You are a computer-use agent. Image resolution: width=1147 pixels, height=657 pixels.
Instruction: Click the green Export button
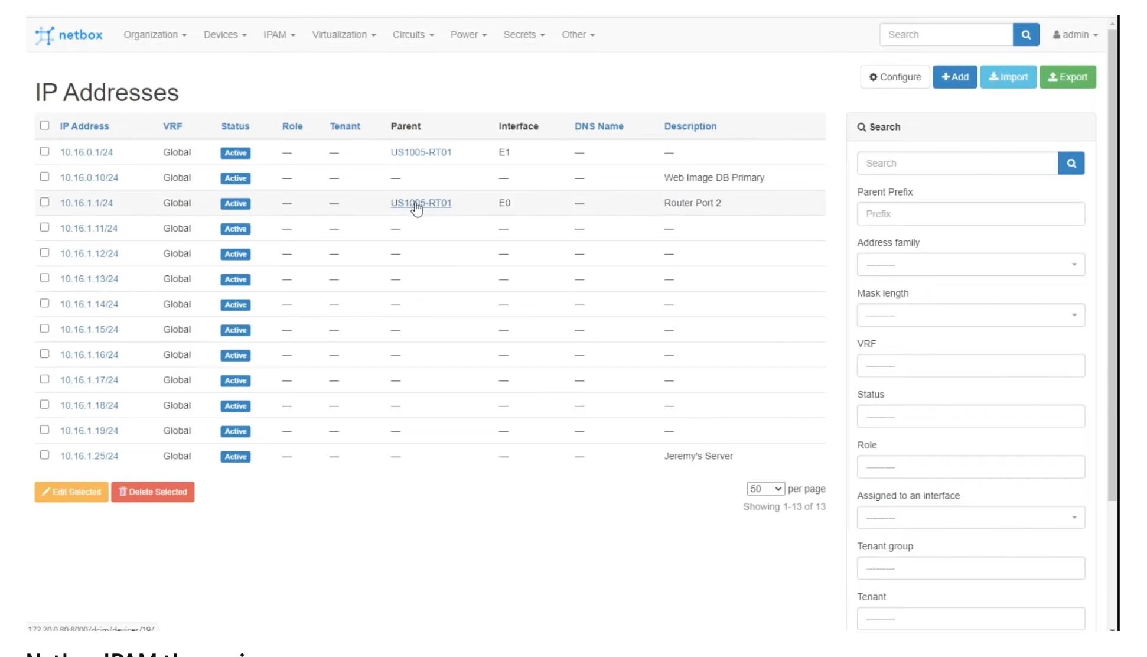pyautogui.click(x=1067, y=77)
